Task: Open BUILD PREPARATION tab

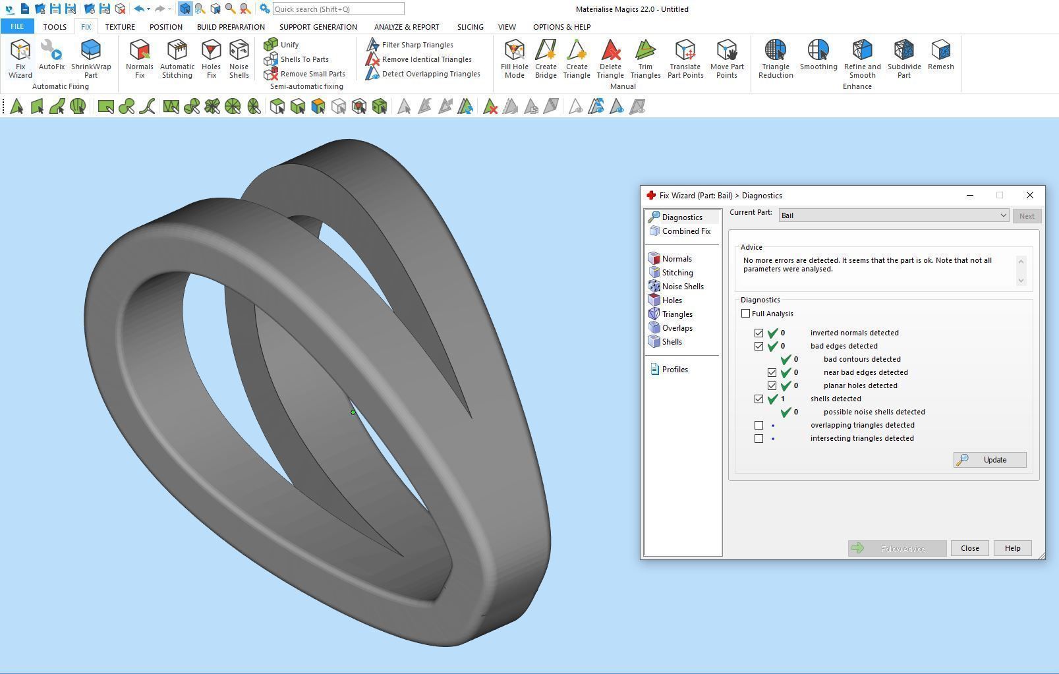Action: (231, 27)
